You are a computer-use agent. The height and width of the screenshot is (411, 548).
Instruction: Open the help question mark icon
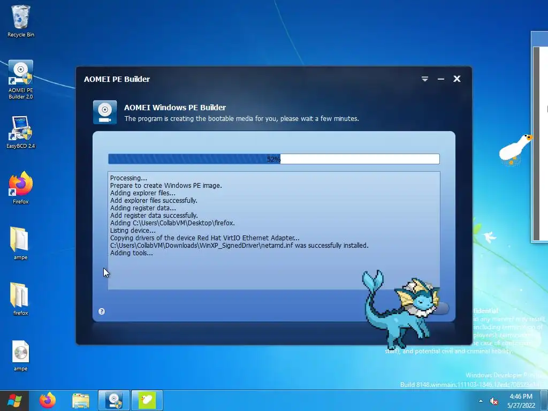click(x=102, y=311)
